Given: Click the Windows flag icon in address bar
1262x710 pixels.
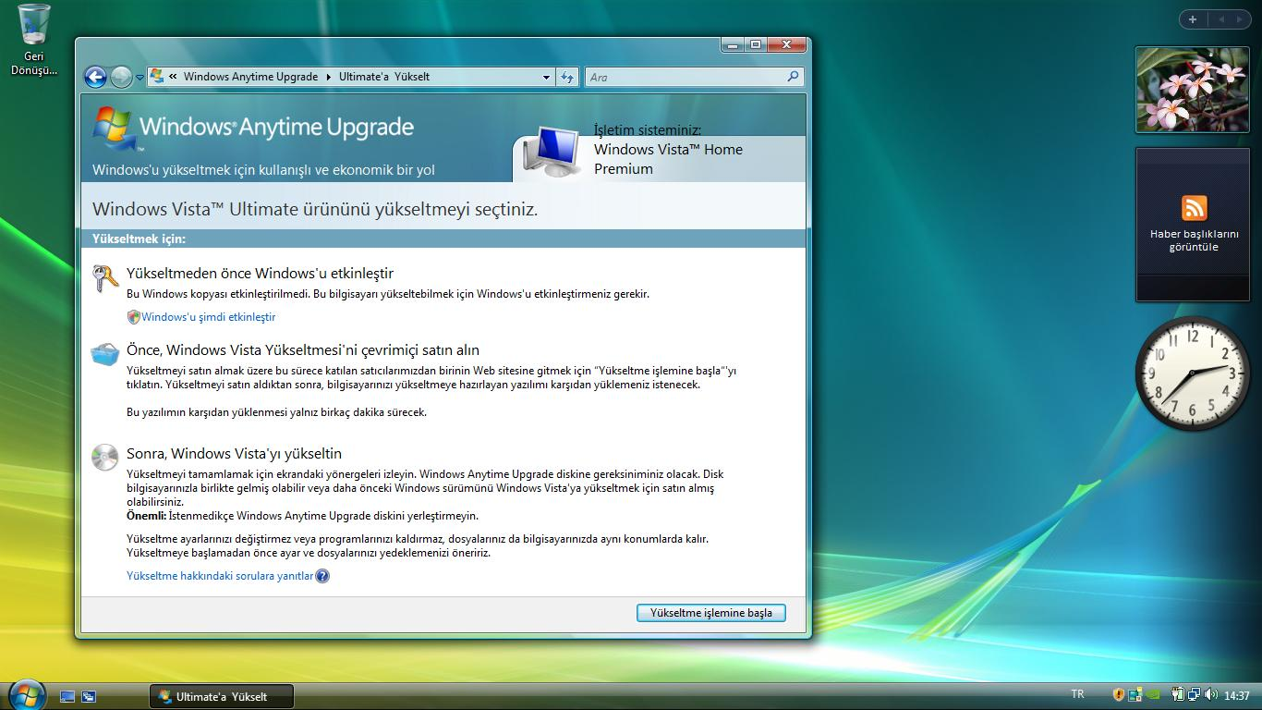Looking at the screenshot, I should pos(157,77).
